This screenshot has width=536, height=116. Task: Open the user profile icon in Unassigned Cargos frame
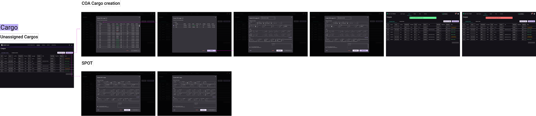(72, 45)
